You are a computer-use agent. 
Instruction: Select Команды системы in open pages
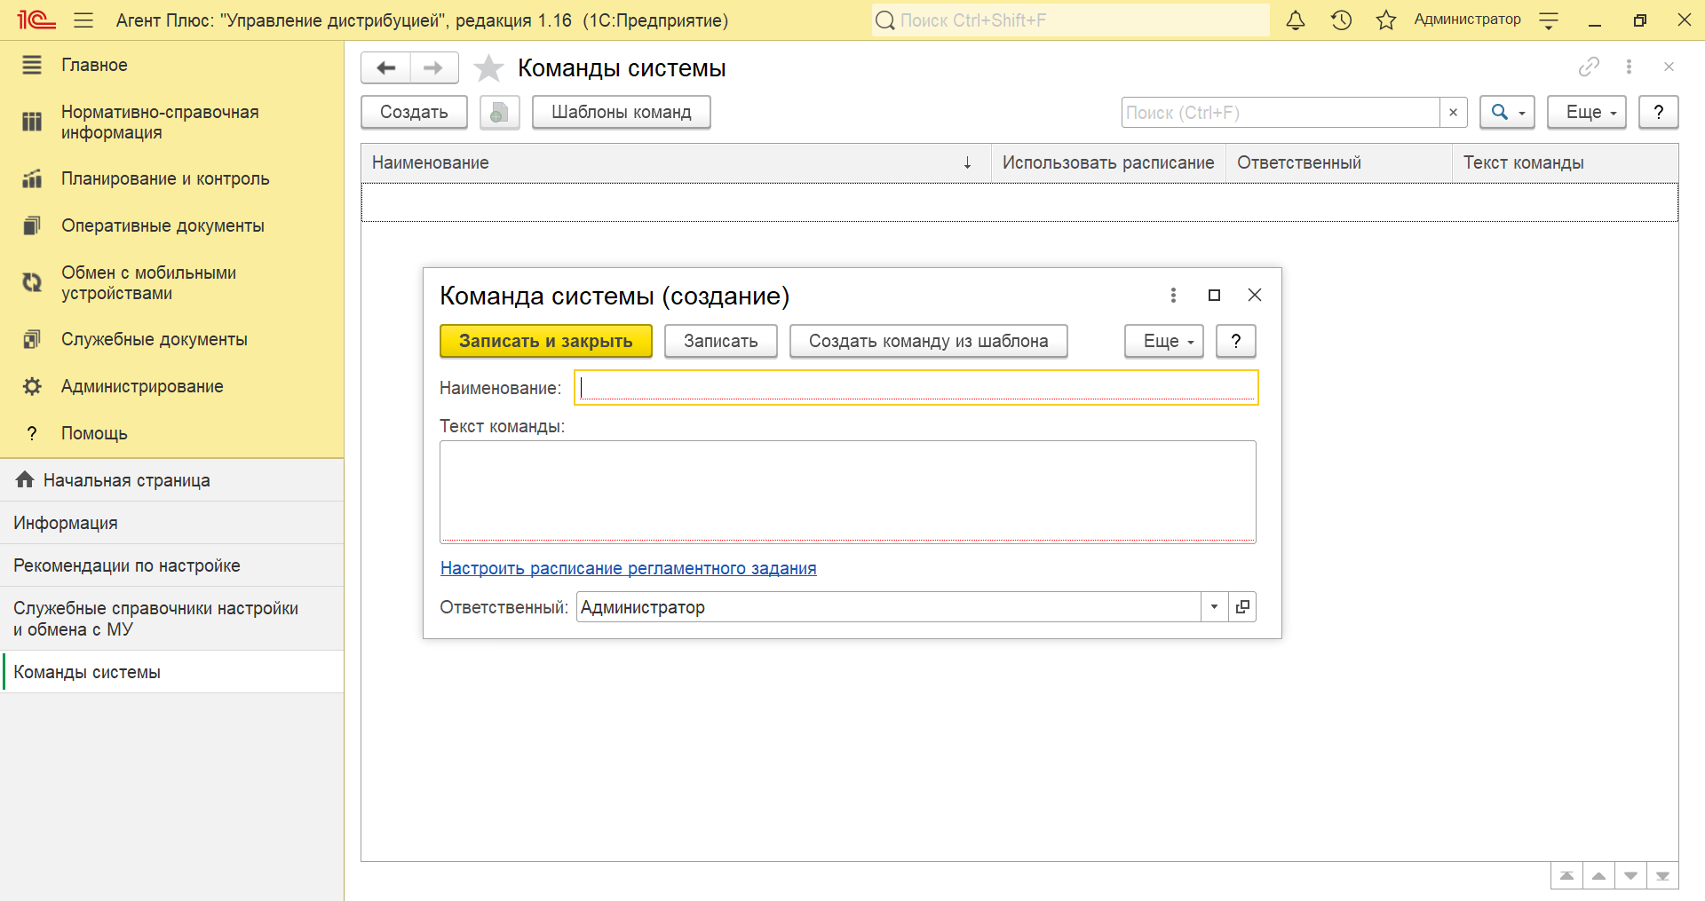pos(171,672)
